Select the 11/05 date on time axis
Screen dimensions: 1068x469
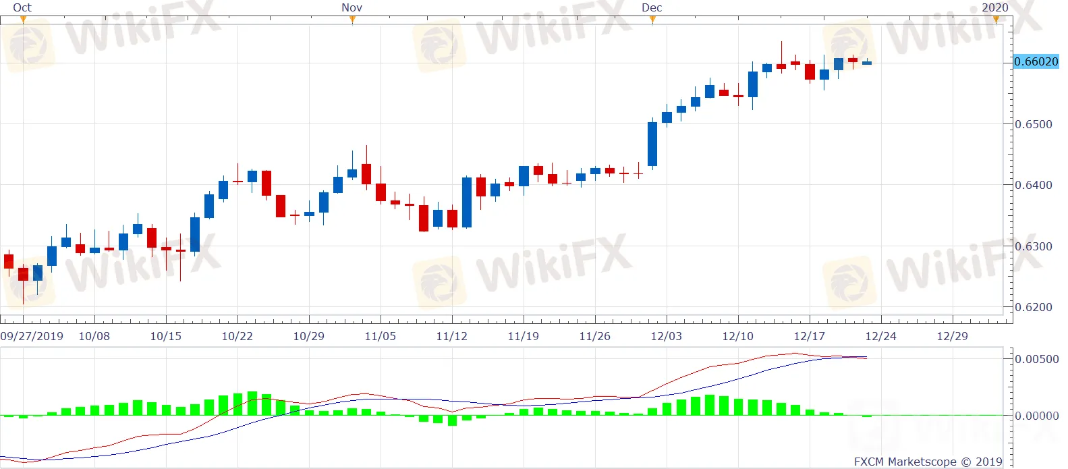(x=380, y=336)
